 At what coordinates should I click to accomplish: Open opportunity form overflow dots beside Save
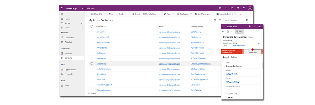click(x=246, y=31)
